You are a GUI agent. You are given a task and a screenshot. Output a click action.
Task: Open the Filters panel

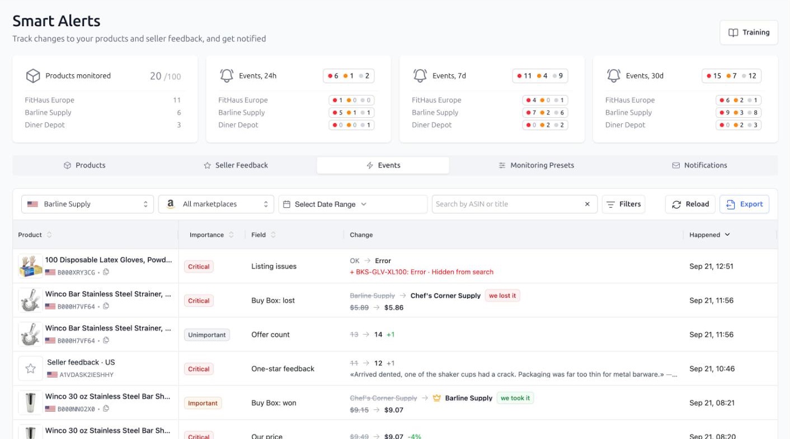(x=624, y=204)
